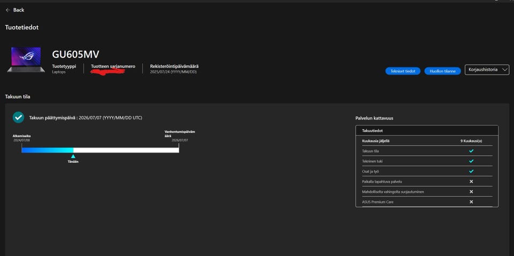The image size is (514, 256).
Task: Click the Tuotetiedot page heading
Action: (21, 27)
